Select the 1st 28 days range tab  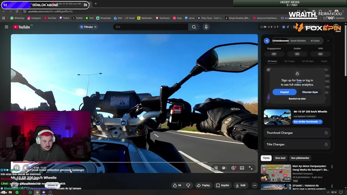pyautogui.click(x=308, y=61)
